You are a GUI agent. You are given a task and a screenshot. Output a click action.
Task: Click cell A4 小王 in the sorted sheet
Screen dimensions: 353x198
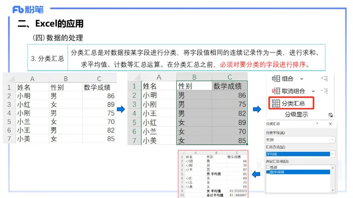coord(159,114)
